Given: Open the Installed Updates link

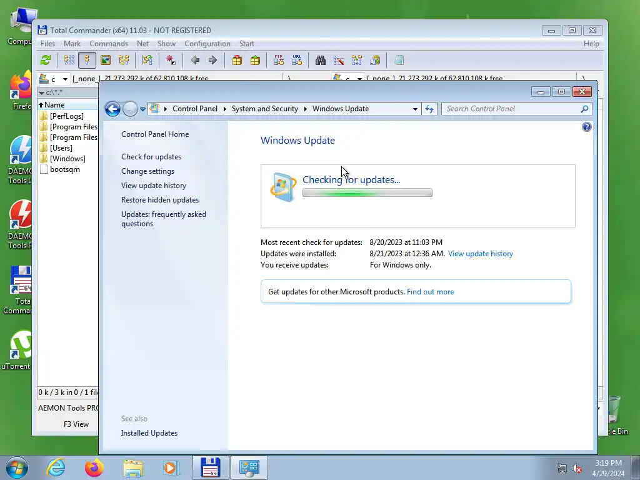Looking at the screenshot, I should pos(149,433).
